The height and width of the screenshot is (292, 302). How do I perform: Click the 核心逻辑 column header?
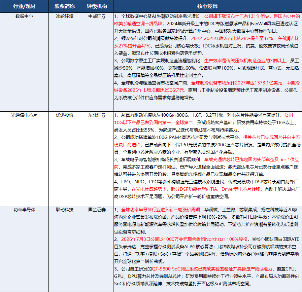207,6
